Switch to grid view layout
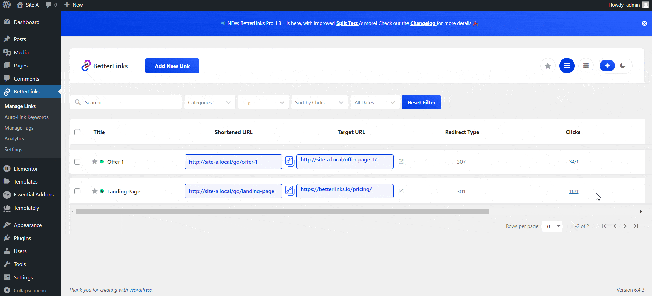The width and height of the screenshot is (652, 296). pyautogui.click(x=586, y=66)
